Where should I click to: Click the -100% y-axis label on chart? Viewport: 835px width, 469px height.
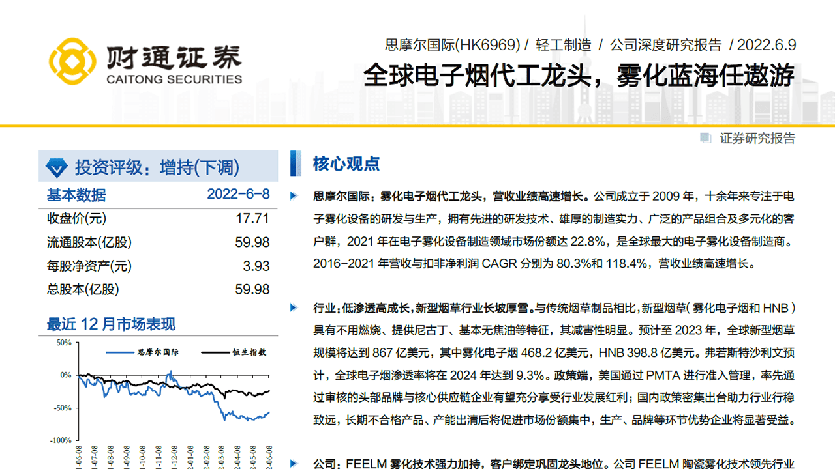point(61,440)
